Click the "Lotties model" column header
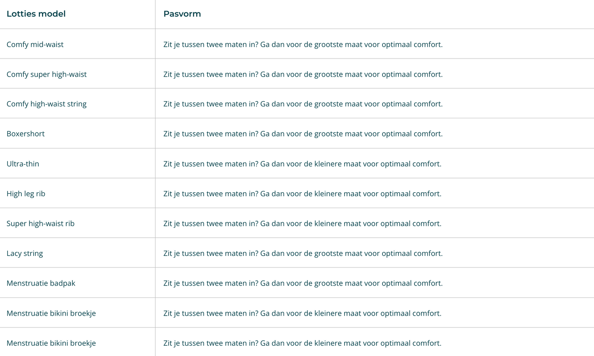 click(x=36, y=14)
